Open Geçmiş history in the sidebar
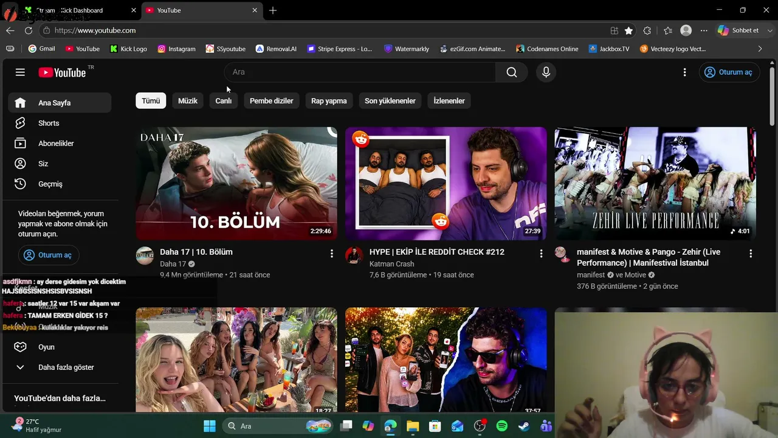 (60, 184)
